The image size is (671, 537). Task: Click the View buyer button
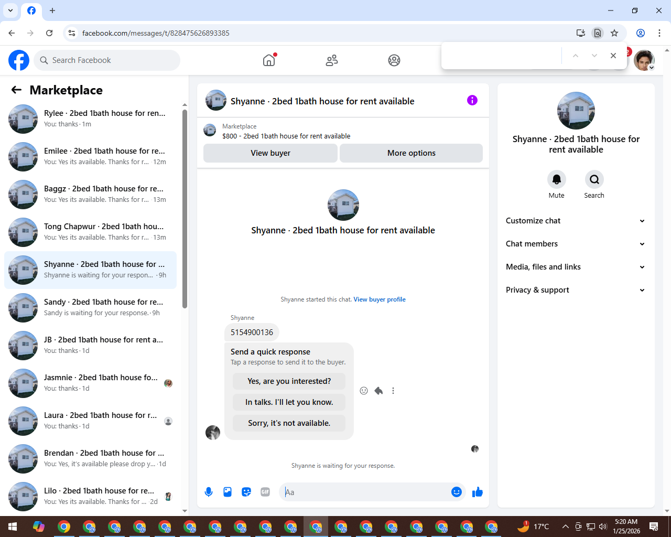(270, 153)
